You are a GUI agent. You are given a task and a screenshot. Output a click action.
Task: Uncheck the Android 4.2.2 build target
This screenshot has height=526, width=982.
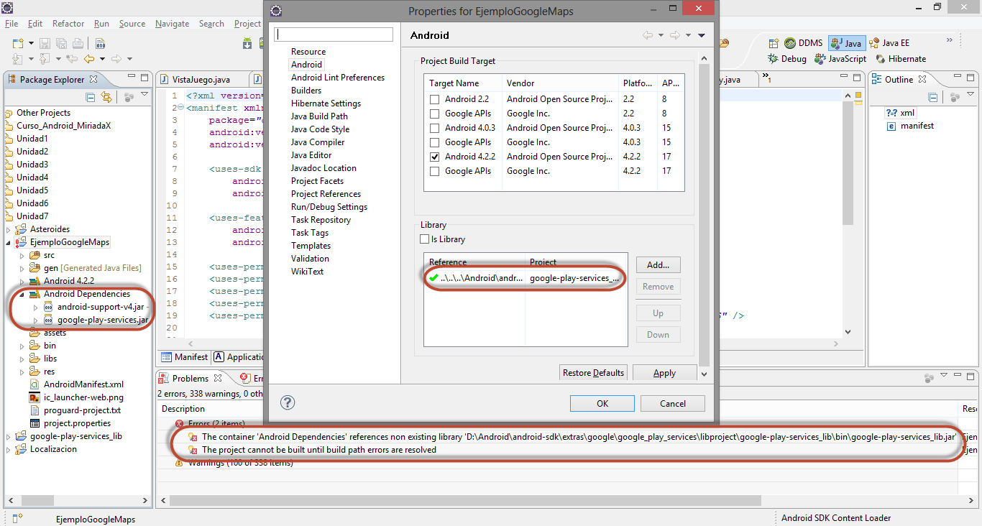(x=434, y=157)
